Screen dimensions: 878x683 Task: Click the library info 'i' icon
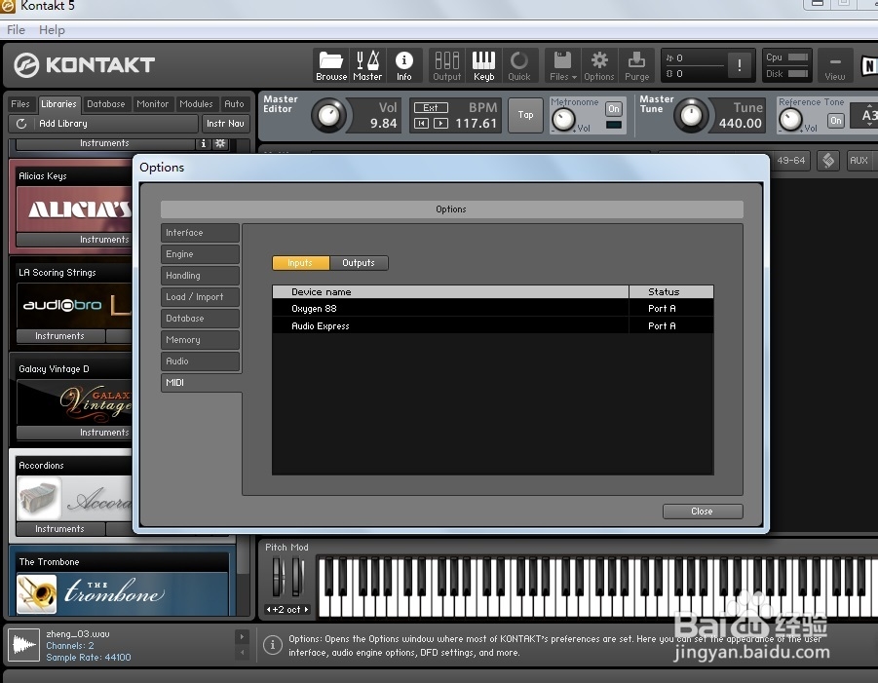tap(204, 143)
